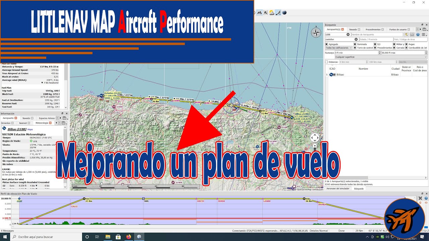Toggle the Torre de control checkbox
Viewport: 429px width, 241px height.
click(355, 48)
